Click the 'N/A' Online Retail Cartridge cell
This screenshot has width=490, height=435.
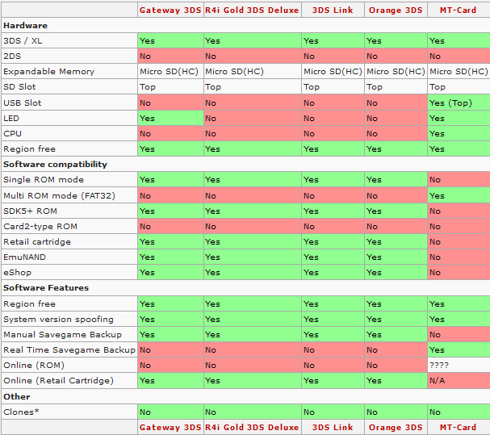pos(459,381)
